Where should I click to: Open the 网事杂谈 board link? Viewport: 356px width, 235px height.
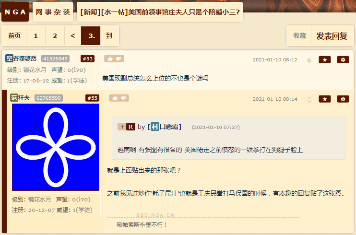pyautogui.click(x=53, y=12)
